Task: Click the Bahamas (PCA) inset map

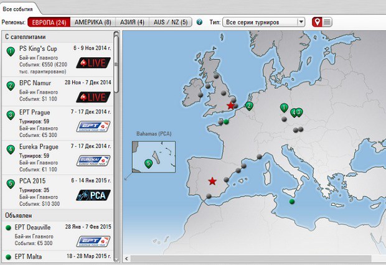Action: (154, 157)
